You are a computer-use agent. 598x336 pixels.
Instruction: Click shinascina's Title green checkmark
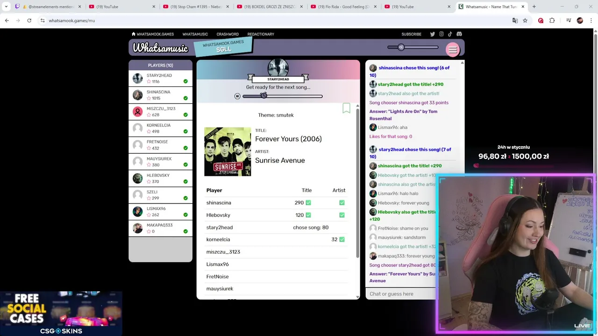(x=308, y=203)
